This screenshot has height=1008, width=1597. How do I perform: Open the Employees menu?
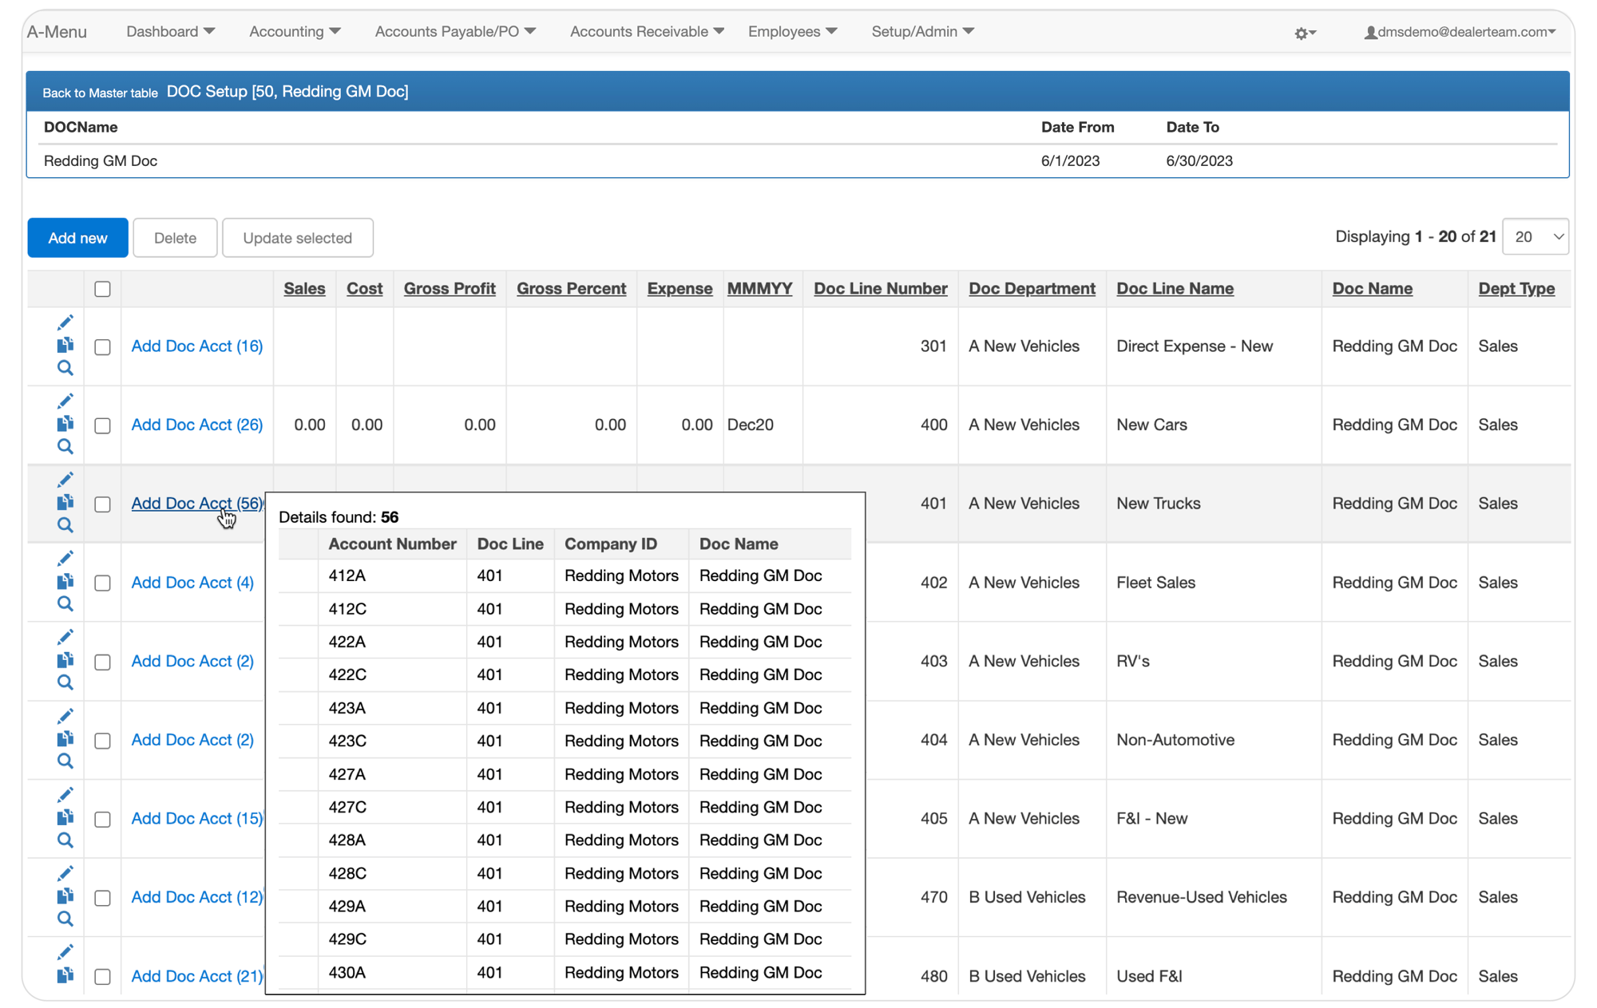click(792, 31)
